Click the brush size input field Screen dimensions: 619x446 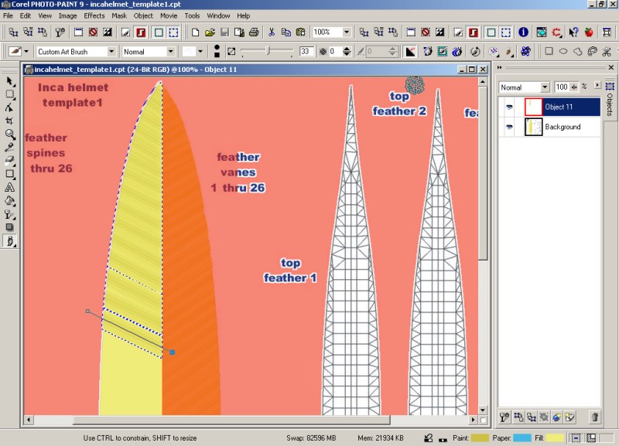(x=306, y=52)
